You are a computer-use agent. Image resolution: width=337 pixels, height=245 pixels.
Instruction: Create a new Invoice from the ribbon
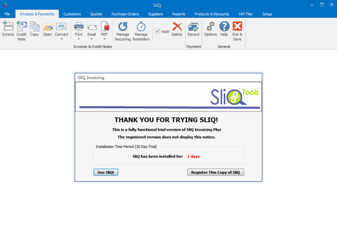[8, 29]
